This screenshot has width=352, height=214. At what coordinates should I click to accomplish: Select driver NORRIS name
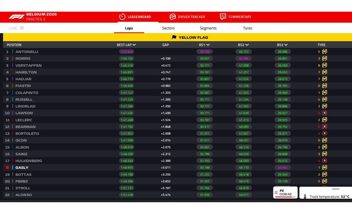click(23, 58)
